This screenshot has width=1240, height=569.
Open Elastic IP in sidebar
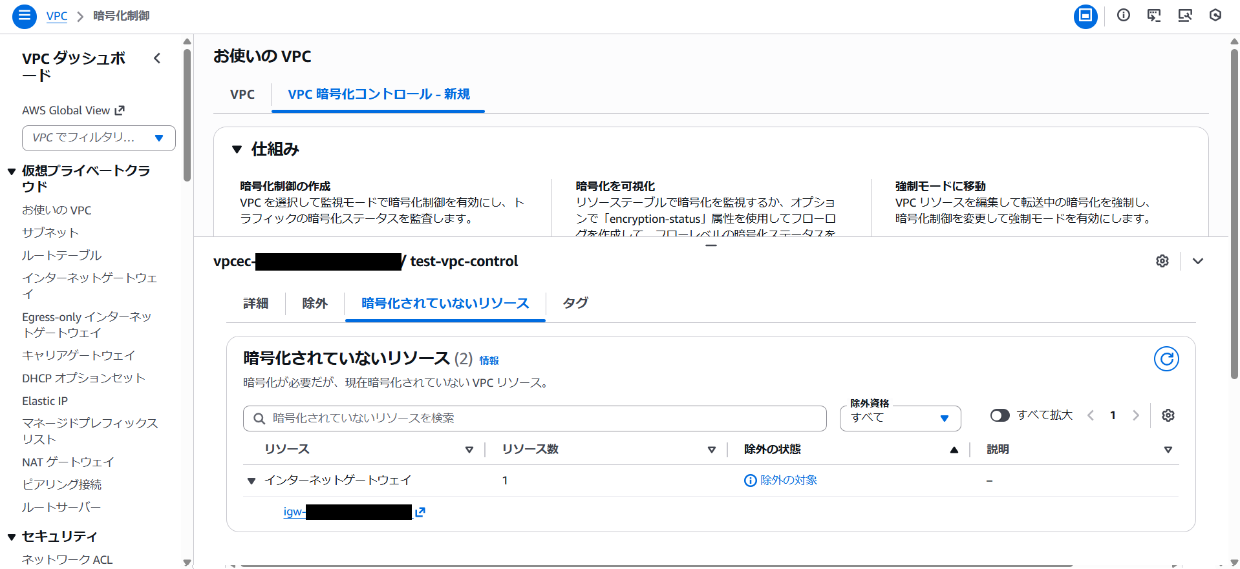tap(45, 401)
